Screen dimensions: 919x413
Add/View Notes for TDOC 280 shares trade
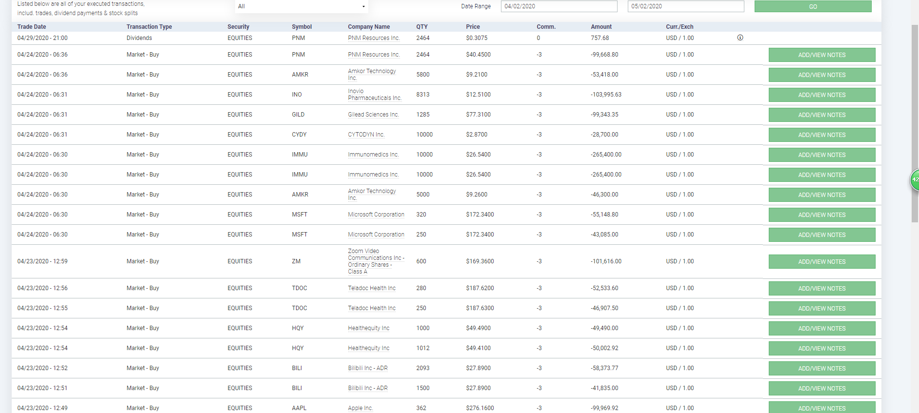822,289
